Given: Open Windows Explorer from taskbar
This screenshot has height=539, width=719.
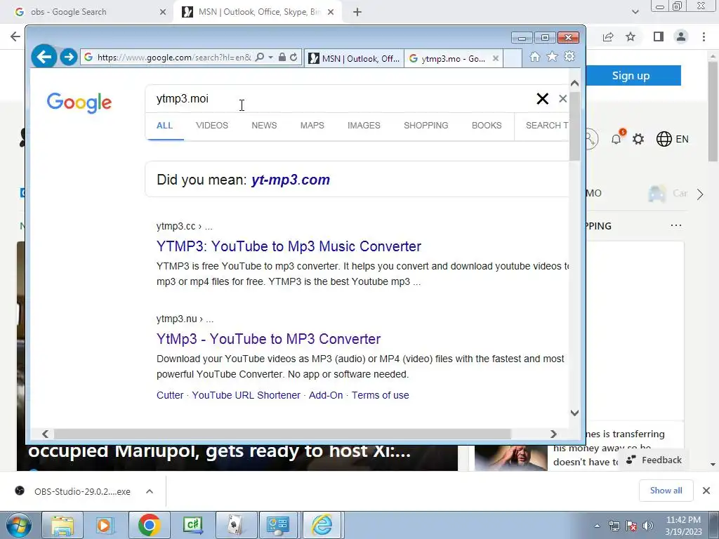Looking at the screenshot, I should (x=62, y=525).
